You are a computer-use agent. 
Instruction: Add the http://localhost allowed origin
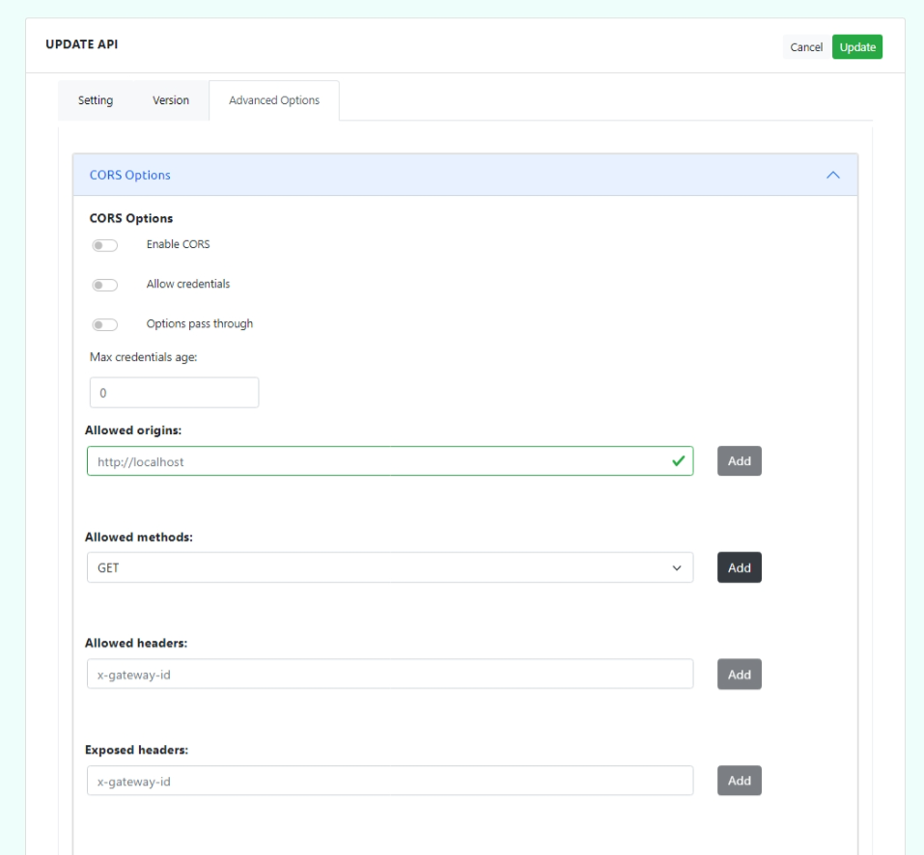click(739, 460)
